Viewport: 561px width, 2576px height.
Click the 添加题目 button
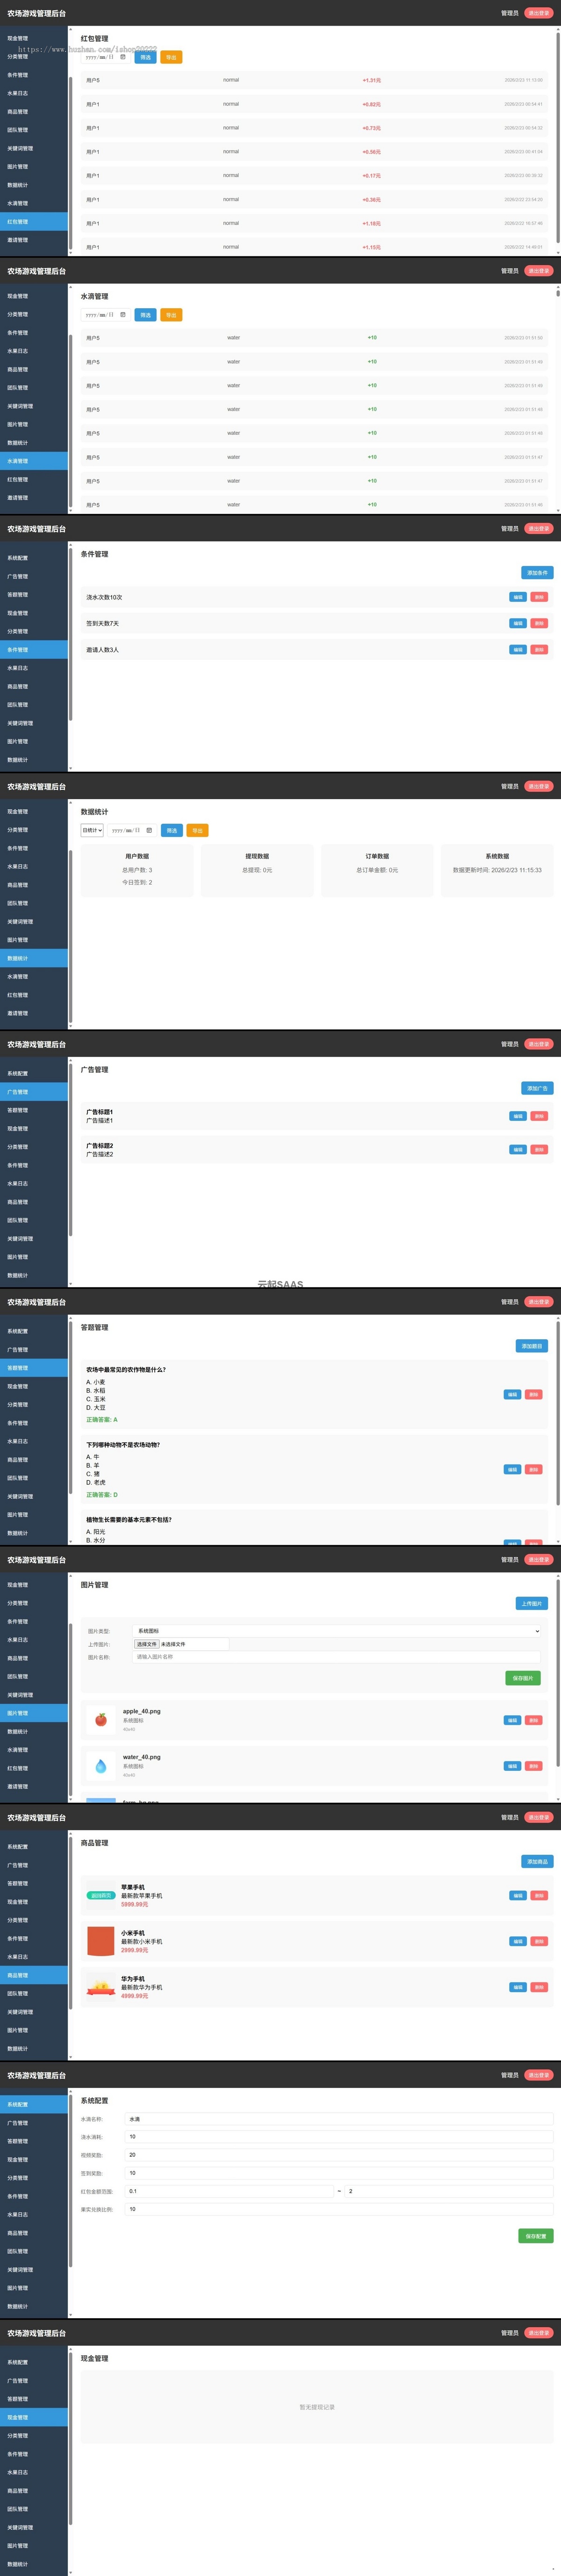coord(532,1346)
